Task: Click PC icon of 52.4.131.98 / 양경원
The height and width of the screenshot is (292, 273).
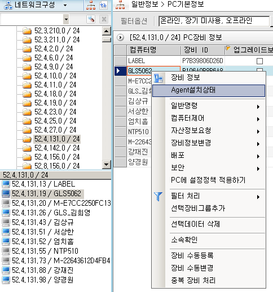Action: (6, 280)
